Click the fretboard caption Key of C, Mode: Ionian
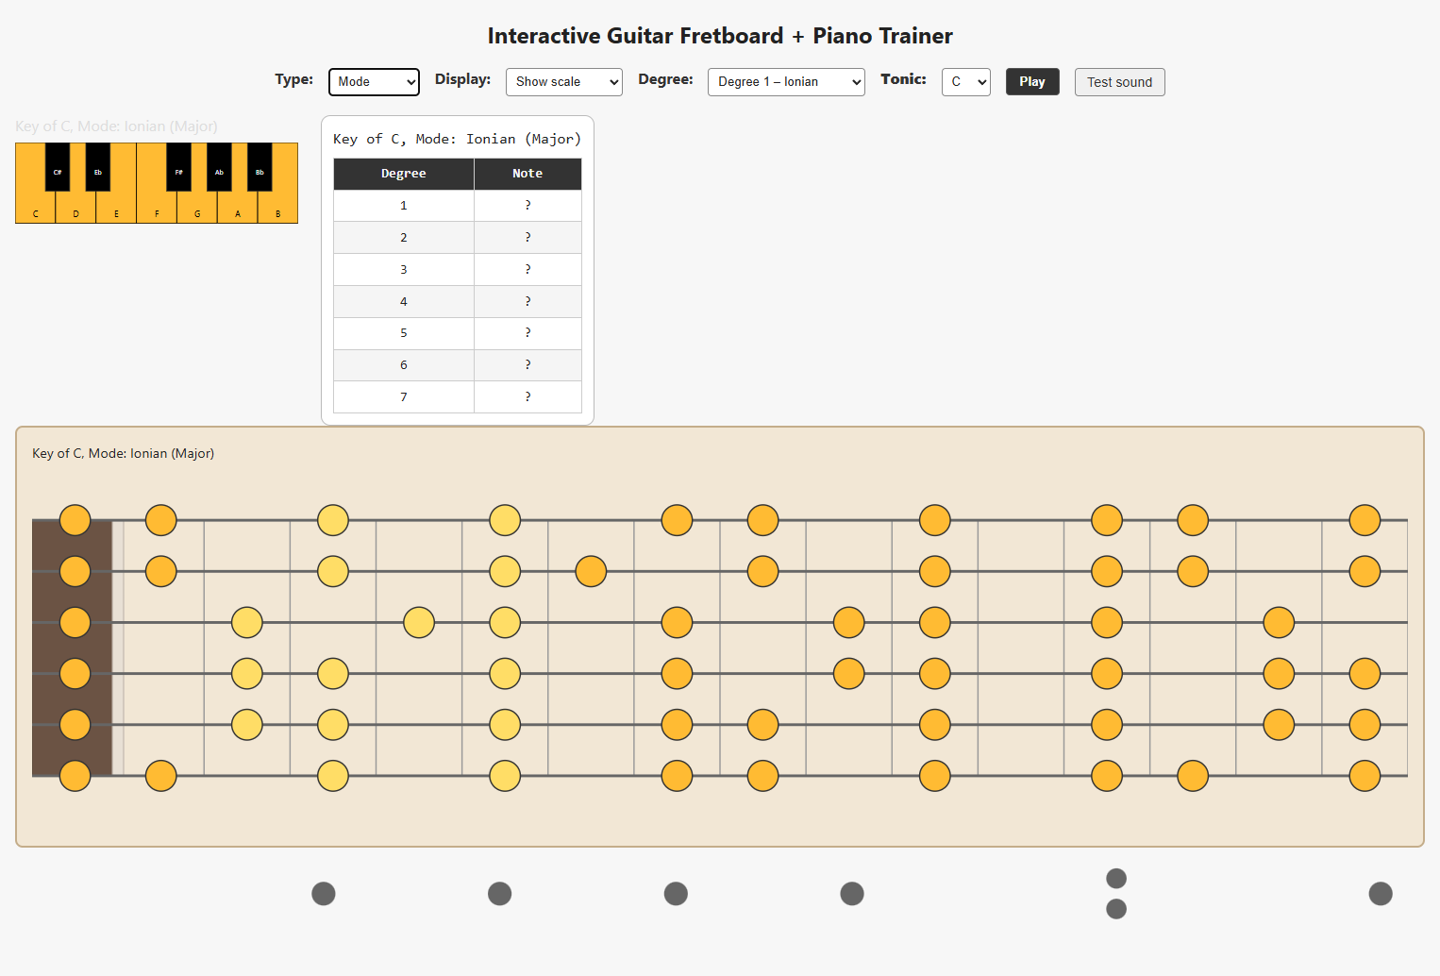The image size is (1440, 976). click(123, 454)
